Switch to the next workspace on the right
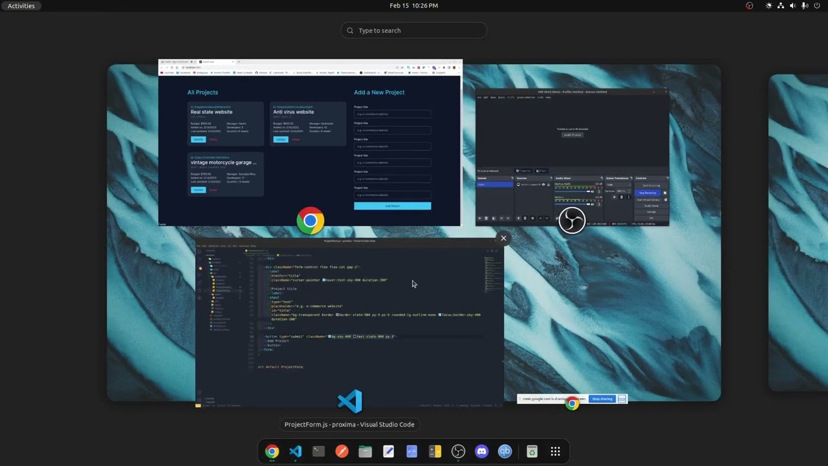828x466 pixels. pyautogui.click(x=798, y=233)
